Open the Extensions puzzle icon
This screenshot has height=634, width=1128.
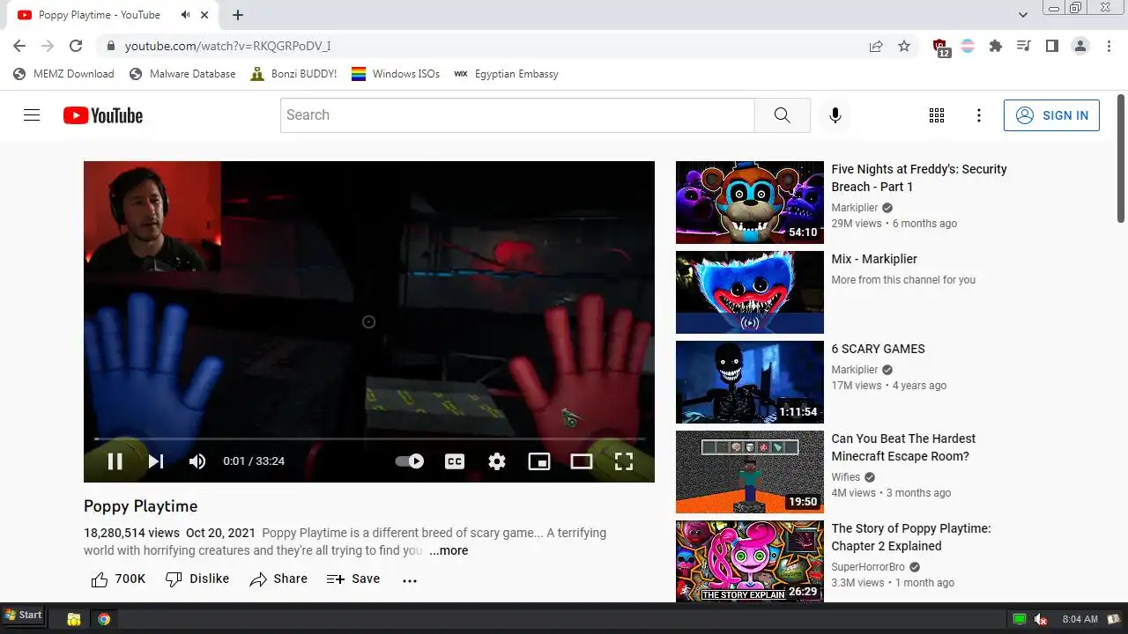pyautogui.click(x=996, y=46)
